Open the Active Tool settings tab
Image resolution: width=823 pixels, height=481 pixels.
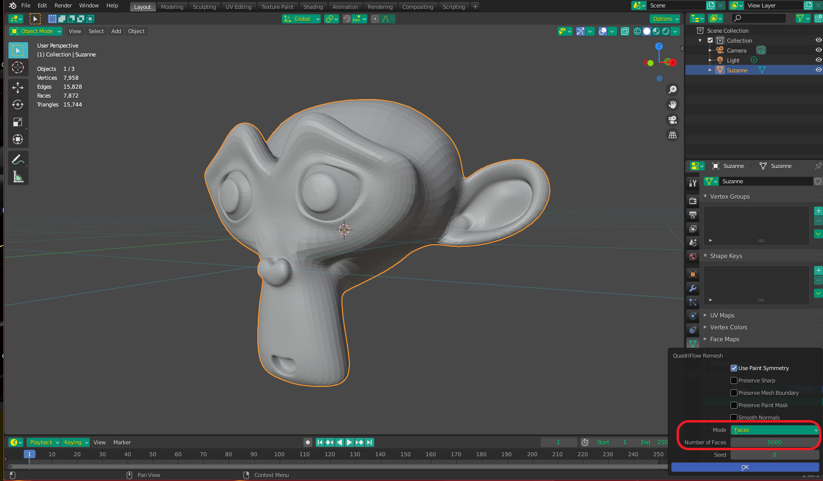pos(693,183)
